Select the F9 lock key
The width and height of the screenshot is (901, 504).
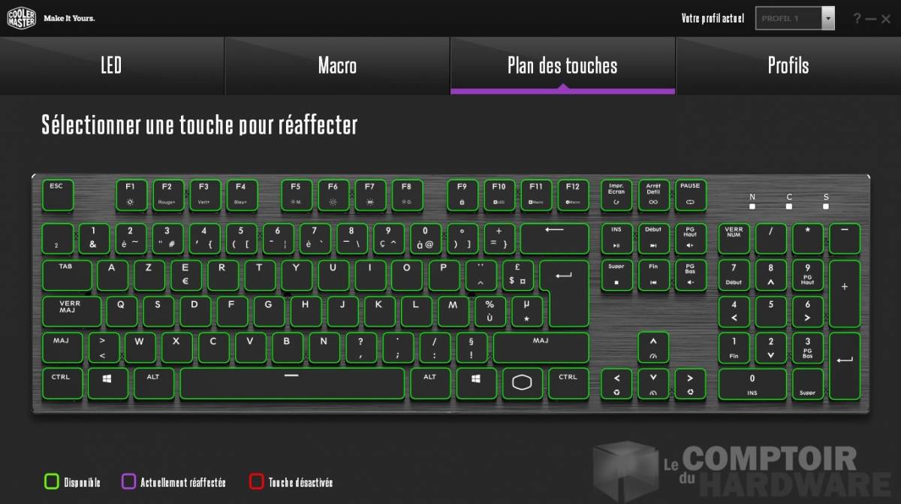[x=462, y=195]
